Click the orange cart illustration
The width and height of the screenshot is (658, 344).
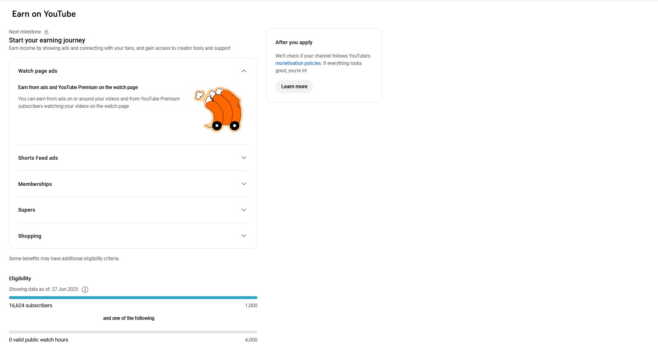point(219,109)
